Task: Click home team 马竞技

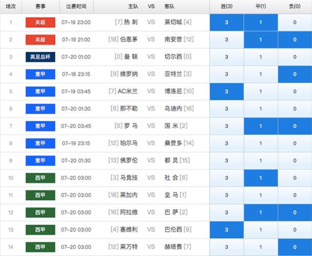Action: tap(129, 177)
